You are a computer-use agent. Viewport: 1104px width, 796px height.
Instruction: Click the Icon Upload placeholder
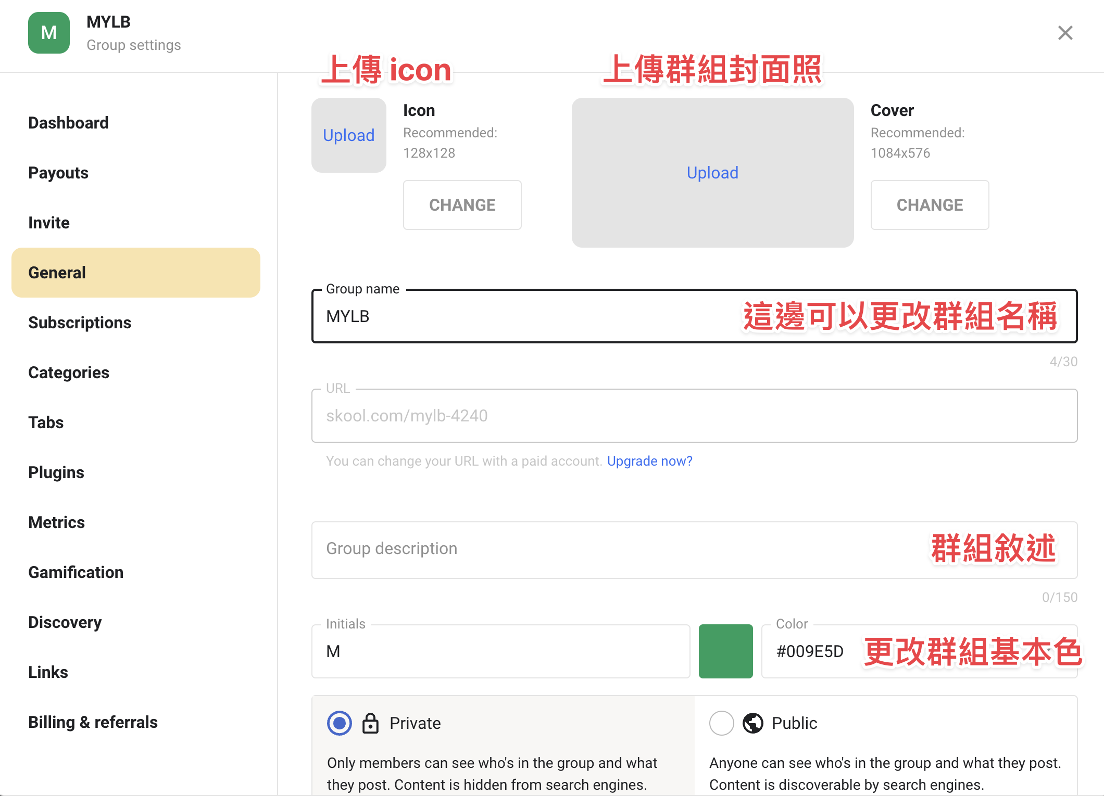click(349, 135)
